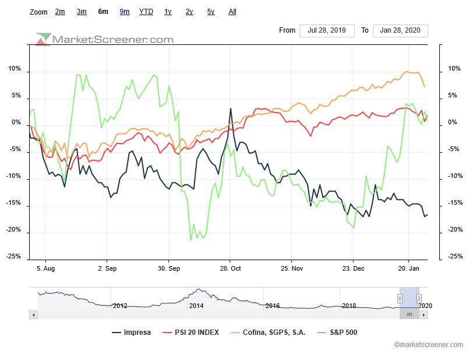Set zoom range to 1y
This screenshot has height=350, width=469.
pyautogui.click(x=168, y=12)
